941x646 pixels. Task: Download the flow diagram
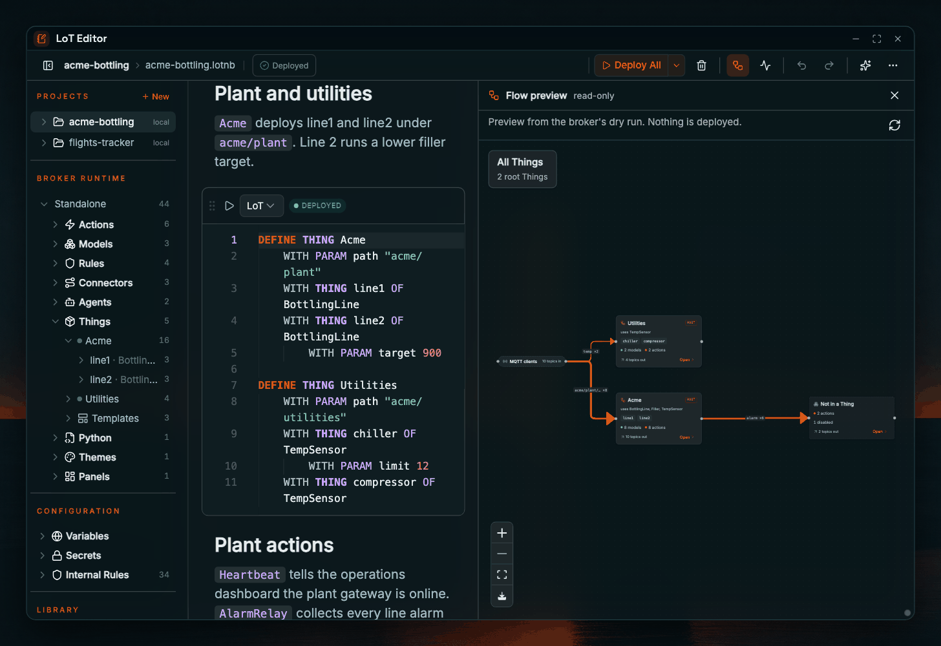(502, 596)
